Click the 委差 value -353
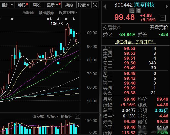 163,34
